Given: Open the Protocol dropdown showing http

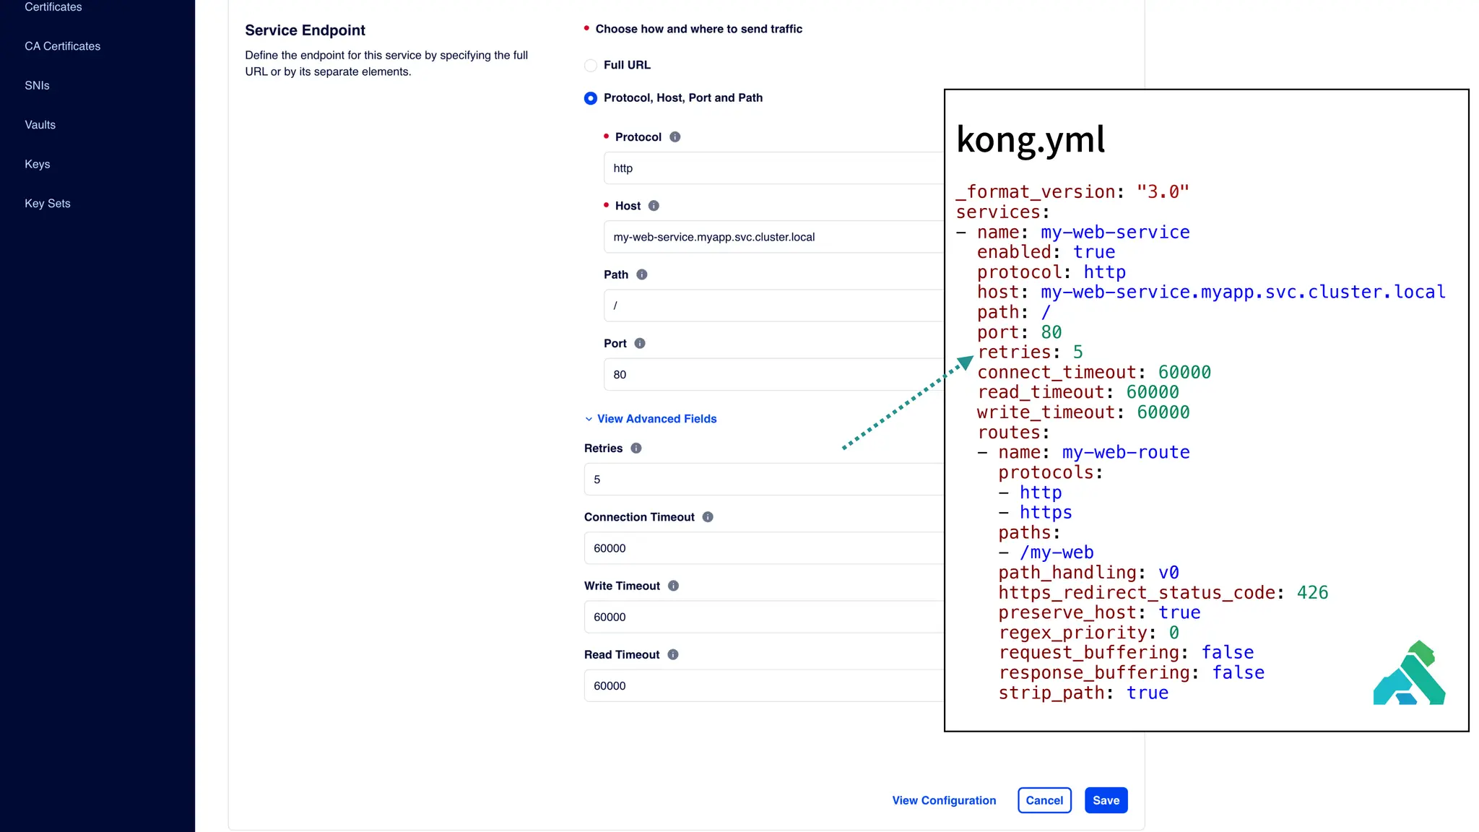Looking at the screenshot, I should 774,168.
